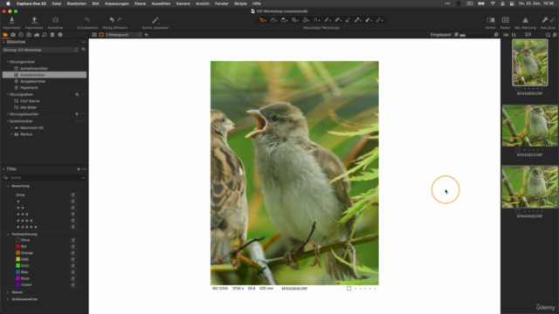Click the Exportieren toolbar icon

[x=34, y=20]
